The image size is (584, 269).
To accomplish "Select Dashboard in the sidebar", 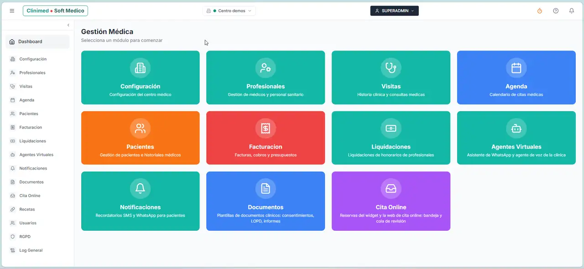I will (37, 41).
